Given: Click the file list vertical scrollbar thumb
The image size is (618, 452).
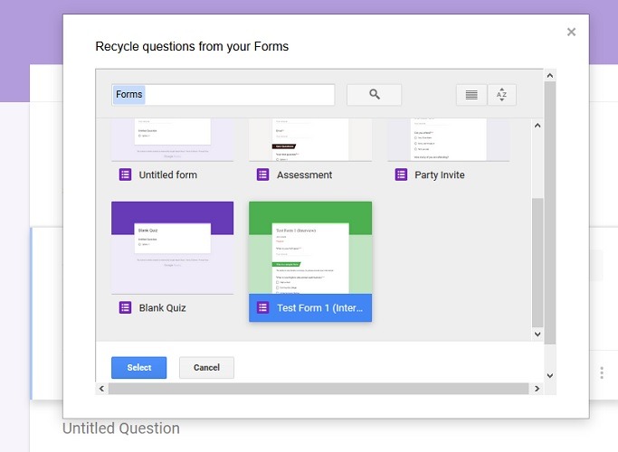Looking at the screenshot, I should click(x=537, y=262).
